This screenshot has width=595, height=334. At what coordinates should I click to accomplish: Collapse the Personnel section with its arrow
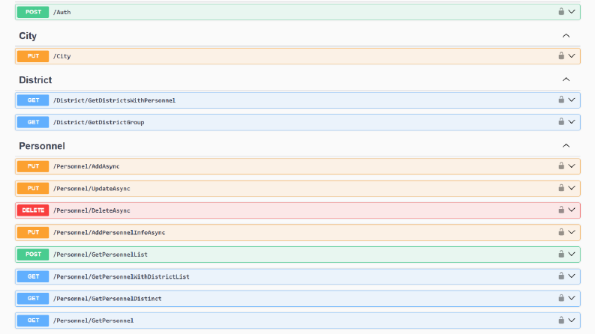click(566, 146)
